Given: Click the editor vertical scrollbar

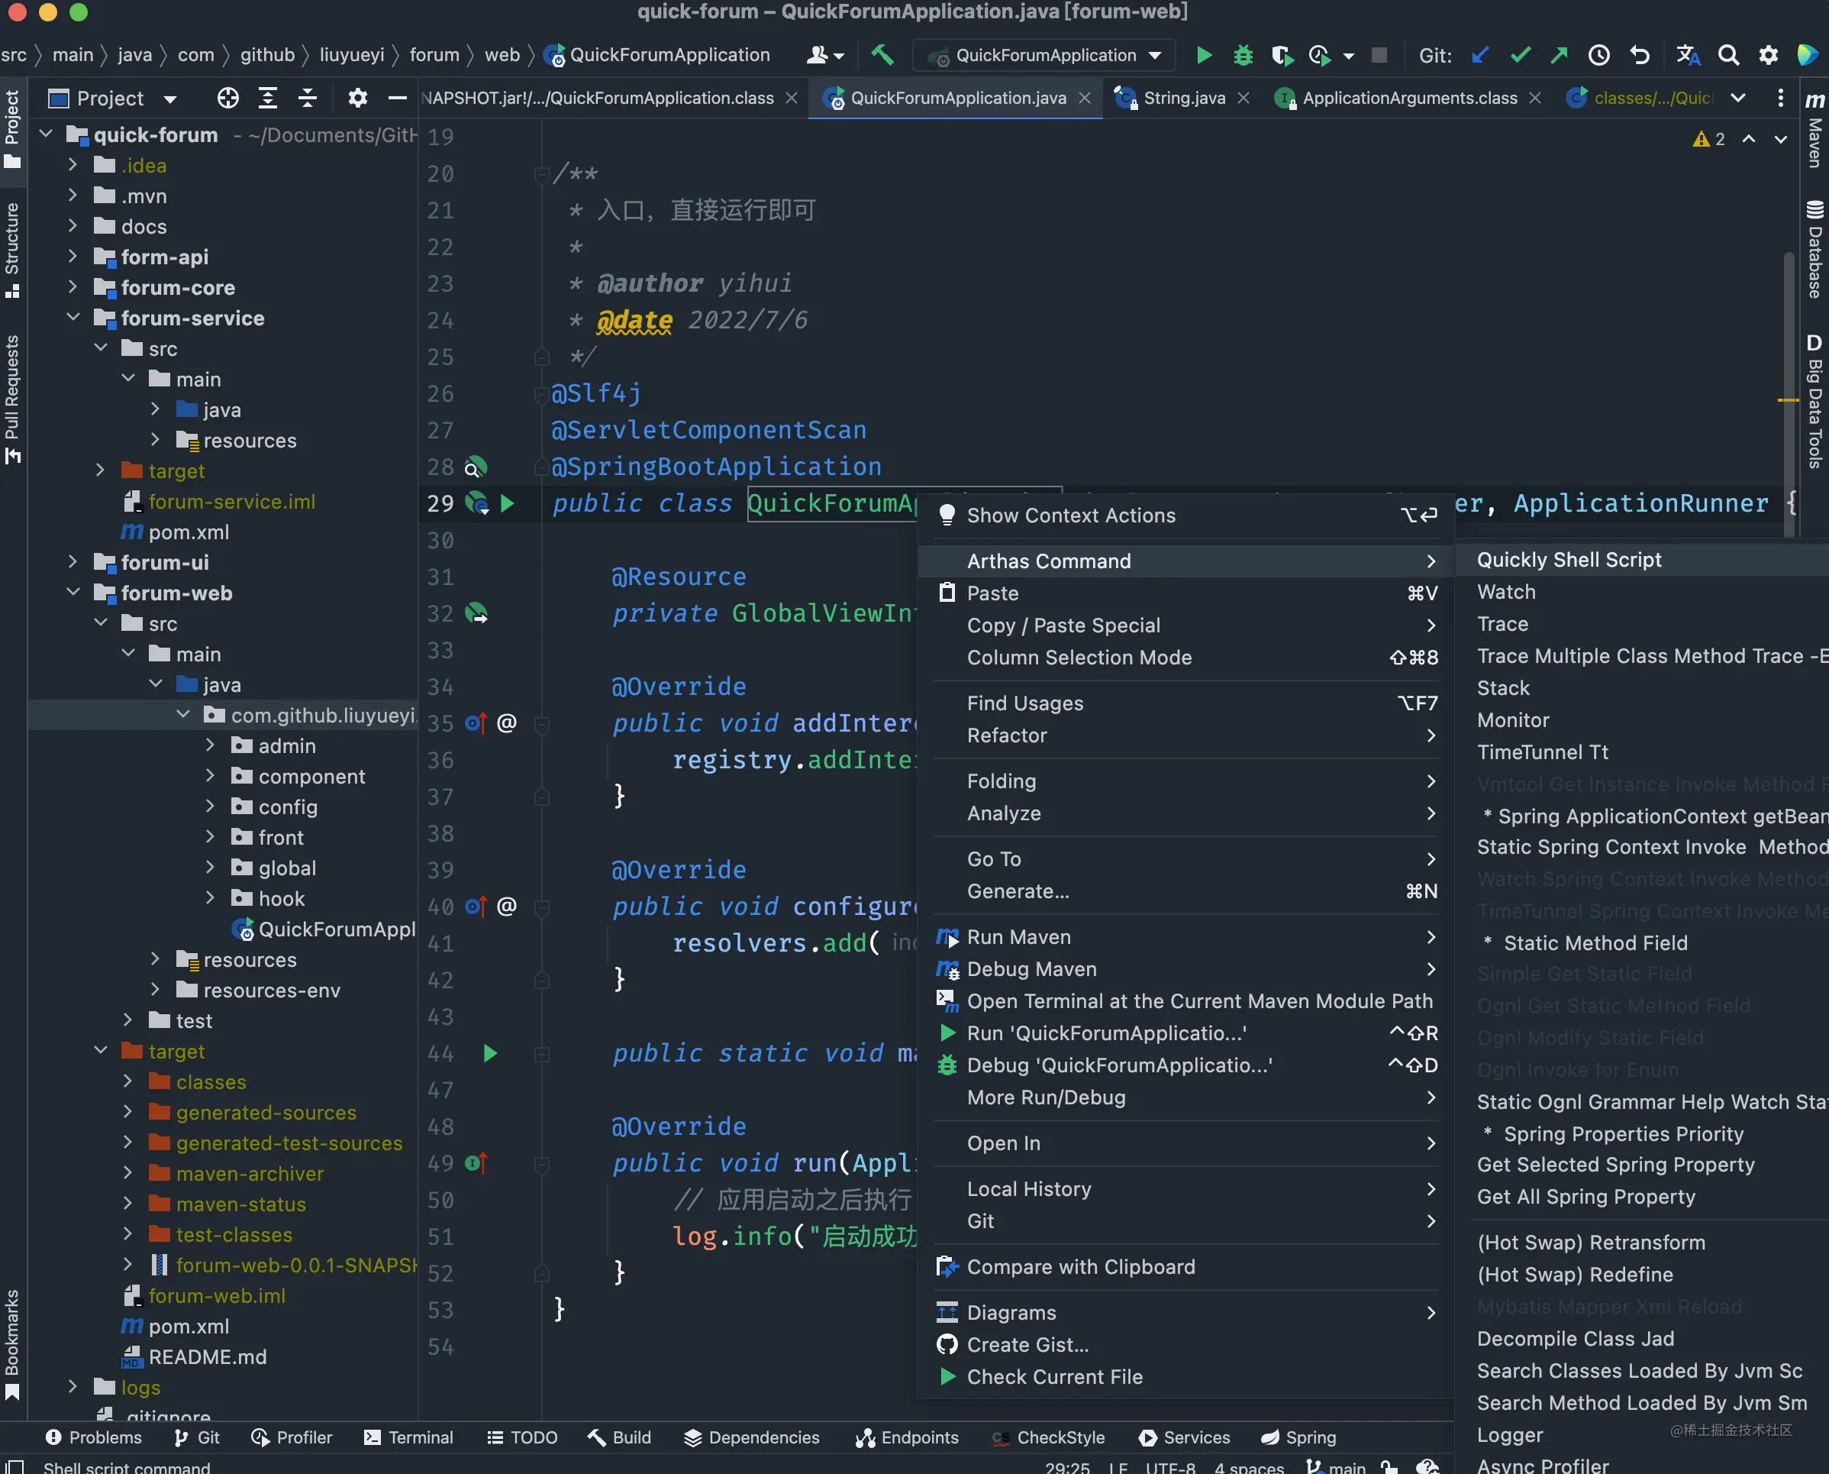Looking at the screenshot, I should (1789, 394).
